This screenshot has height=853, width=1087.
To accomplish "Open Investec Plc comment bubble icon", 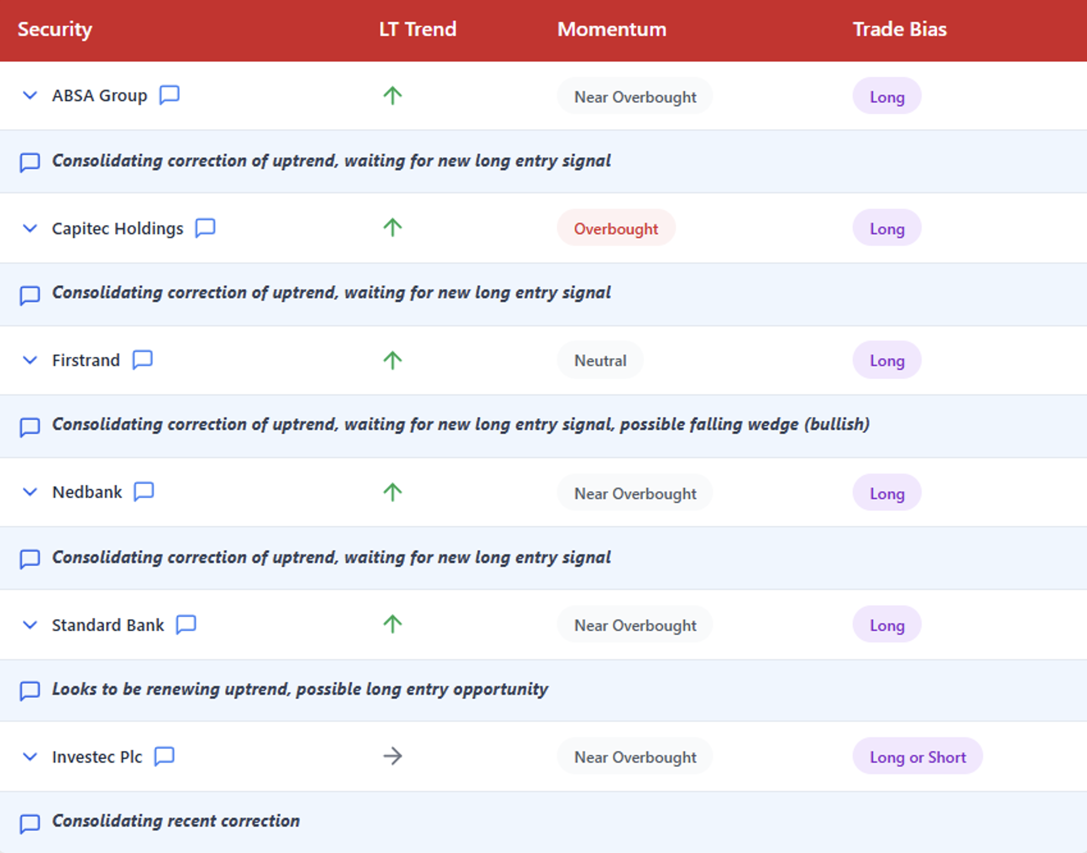I will 164,756.
